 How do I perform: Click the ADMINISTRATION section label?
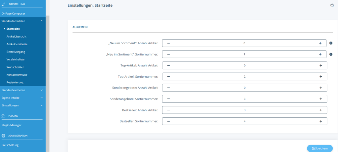[18, 135]
